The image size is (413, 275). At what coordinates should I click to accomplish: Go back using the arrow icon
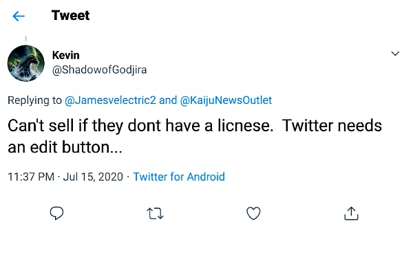(19, 16)
